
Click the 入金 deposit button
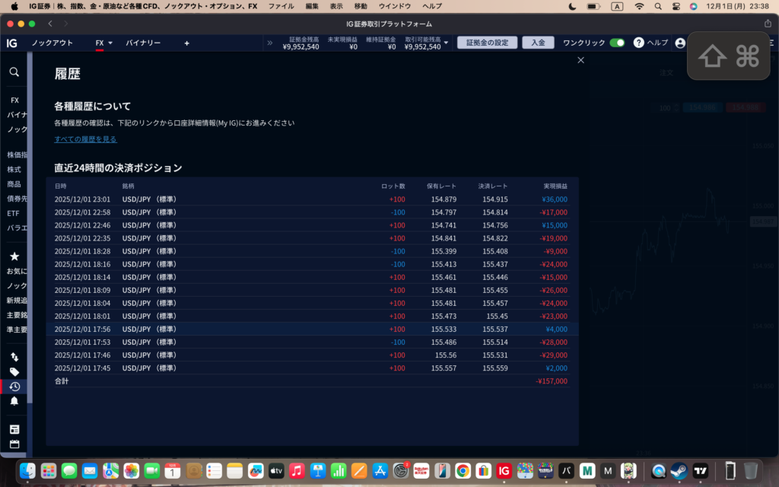[x=538, y=43]
